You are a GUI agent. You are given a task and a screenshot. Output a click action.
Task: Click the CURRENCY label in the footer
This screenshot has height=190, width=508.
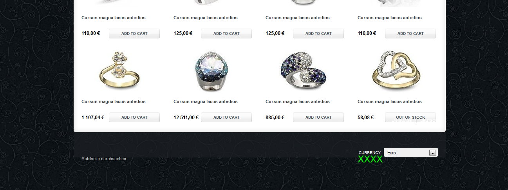(x=370, y=153)
